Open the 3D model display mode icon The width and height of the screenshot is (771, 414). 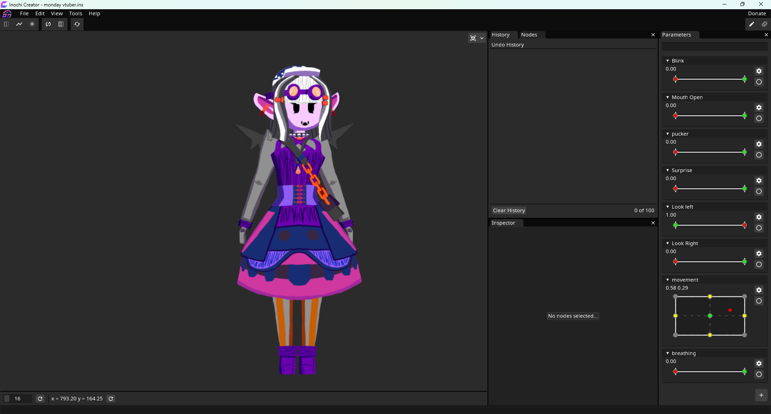[x=473, y=38]
